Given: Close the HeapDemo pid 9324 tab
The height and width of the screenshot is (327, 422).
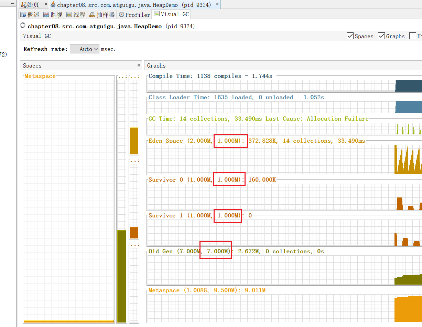Looking at the screenshot, I should [217, 4].
